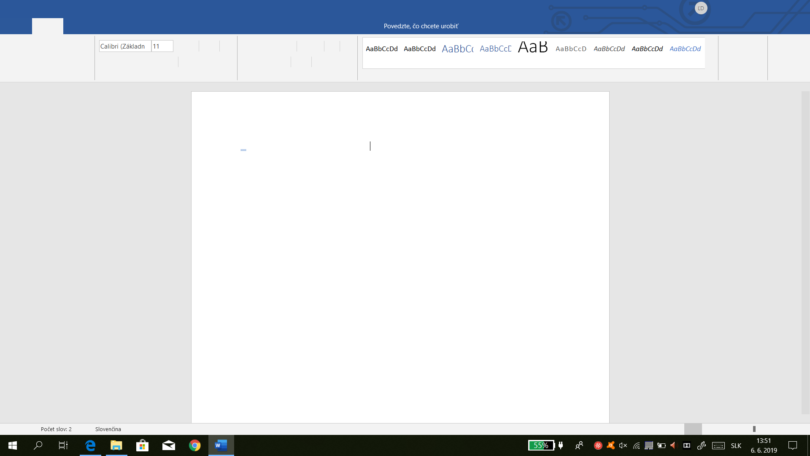This screenshot has width=810, height=456.
Task: Apply the large 'AaB' title style
Action: (532, 48)
